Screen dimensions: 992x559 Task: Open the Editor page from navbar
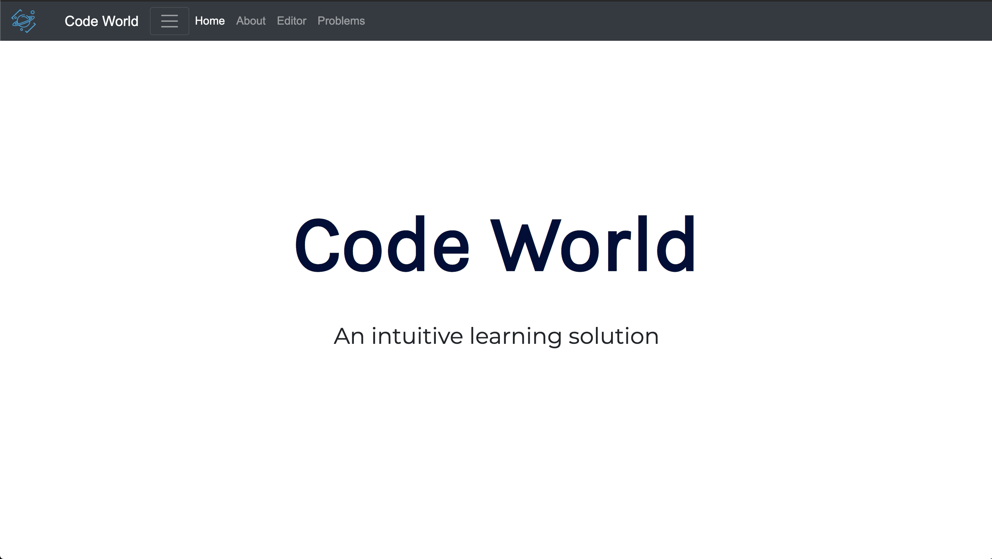292,21
